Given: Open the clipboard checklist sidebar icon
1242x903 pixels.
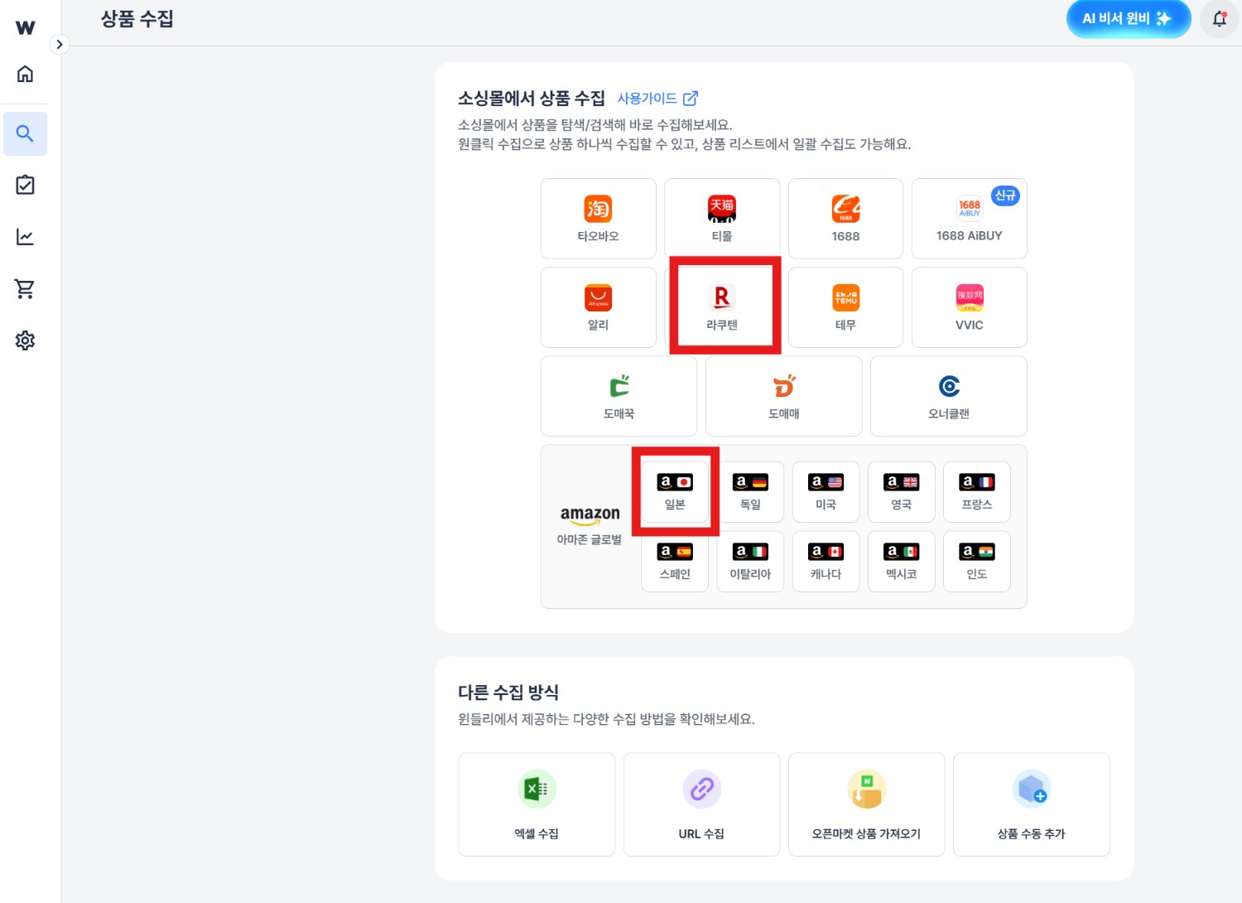Looking at the screenshot, I should 25,185.
